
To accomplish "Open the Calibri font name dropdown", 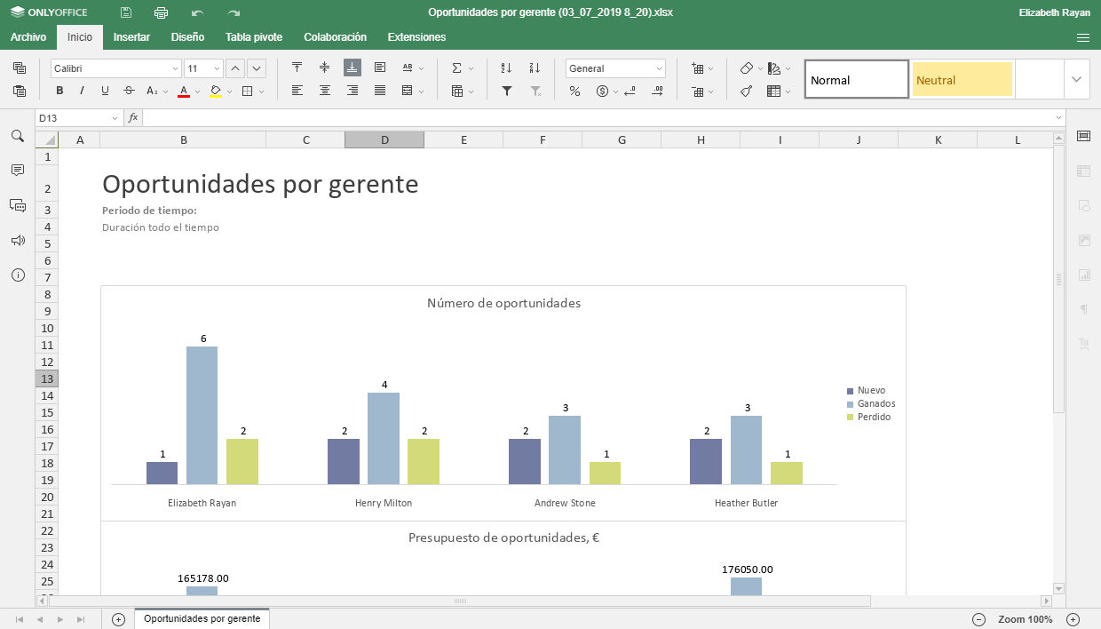I will click(175, 68).
